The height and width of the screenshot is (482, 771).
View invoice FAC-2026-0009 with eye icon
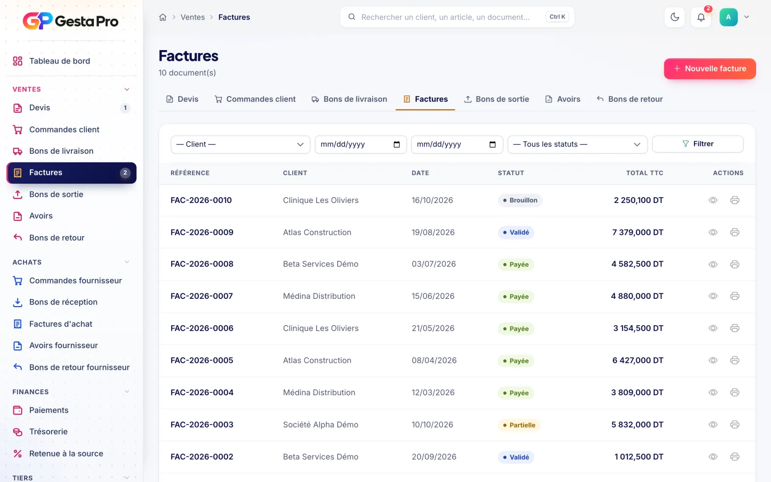[x=713, y=232]
